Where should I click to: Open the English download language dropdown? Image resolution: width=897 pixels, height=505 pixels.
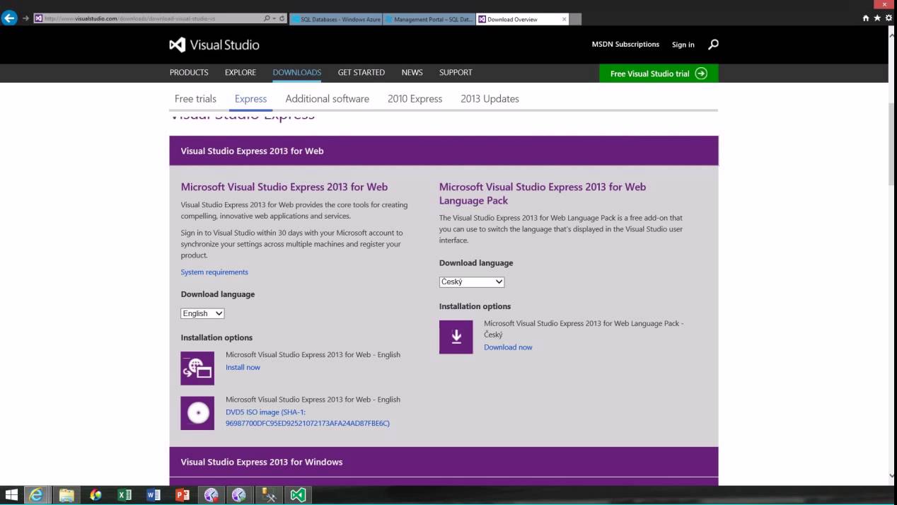[x=202, y=313]
